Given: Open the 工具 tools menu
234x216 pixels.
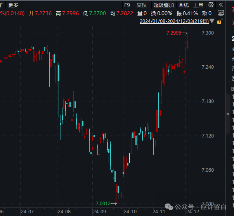Looking at the screenshot, I should [198, 5].
